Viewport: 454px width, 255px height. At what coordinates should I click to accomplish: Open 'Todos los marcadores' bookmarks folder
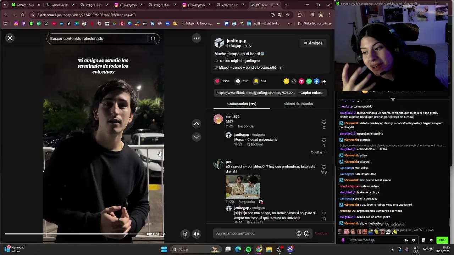pyautogui.click(x=315, y=24)
